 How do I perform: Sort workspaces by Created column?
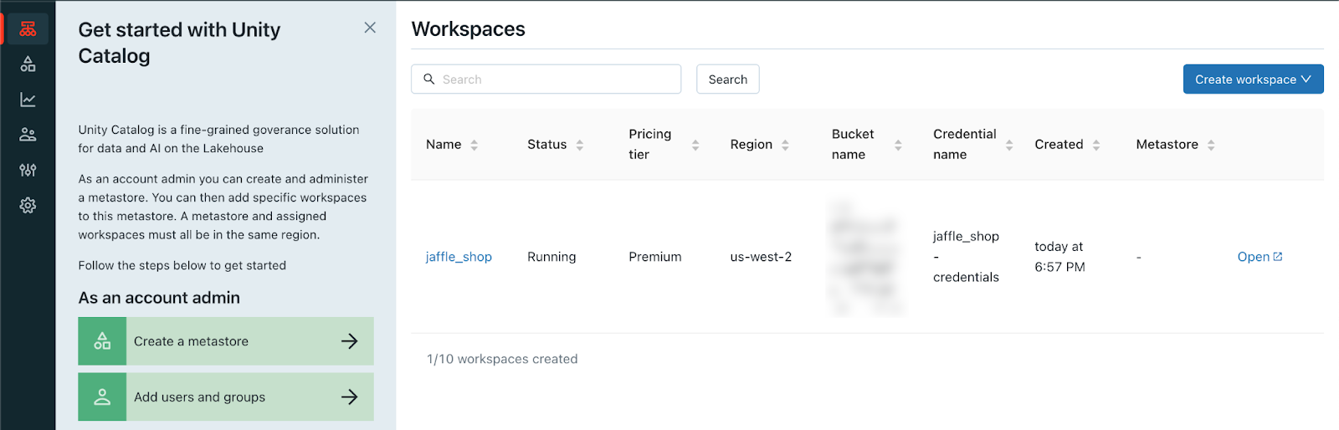[x=1095, y=145]
